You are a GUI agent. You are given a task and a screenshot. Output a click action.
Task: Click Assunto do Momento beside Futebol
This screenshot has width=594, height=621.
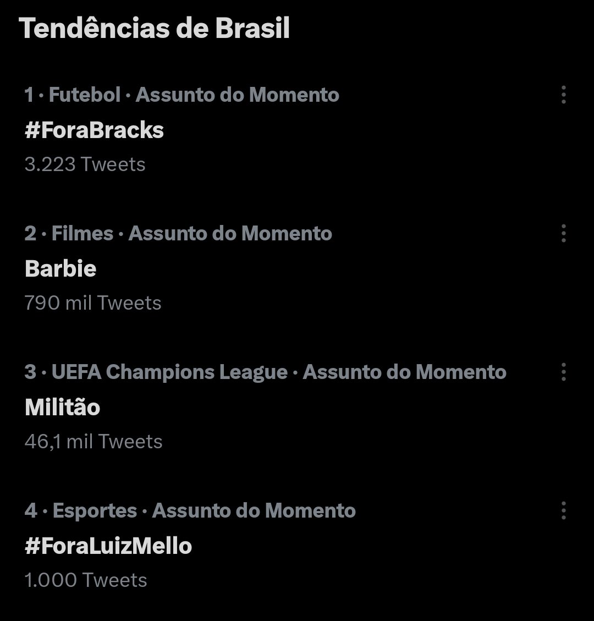click(x=237, y=95)
